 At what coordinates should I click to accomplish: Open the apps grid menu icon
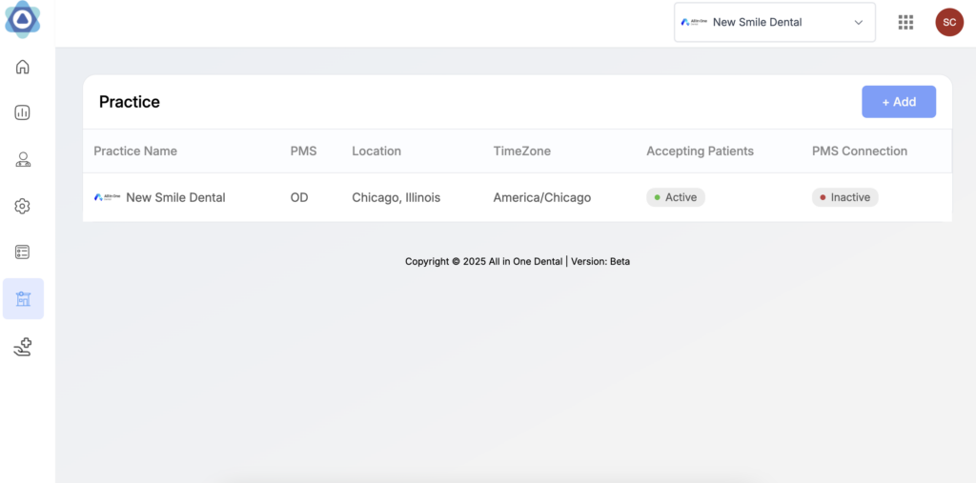click(905, 22)
